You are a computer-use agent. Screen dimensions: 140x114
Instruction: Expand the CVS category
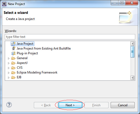[x=9, y=68]
